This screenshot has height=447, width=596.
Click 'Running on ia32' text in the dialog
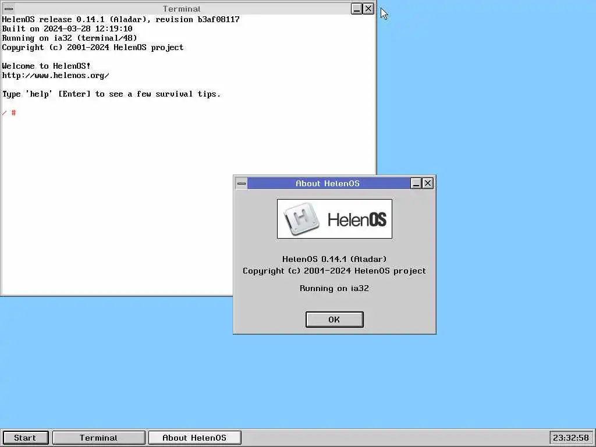335,288
